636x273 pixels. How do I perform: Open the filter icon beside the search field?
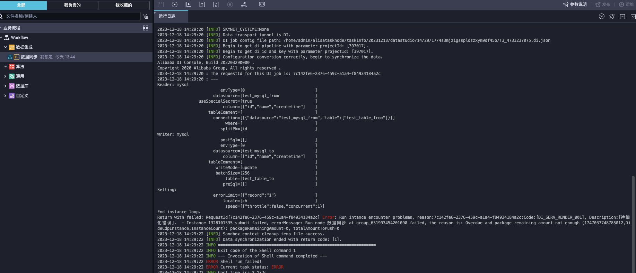[145, 16]
